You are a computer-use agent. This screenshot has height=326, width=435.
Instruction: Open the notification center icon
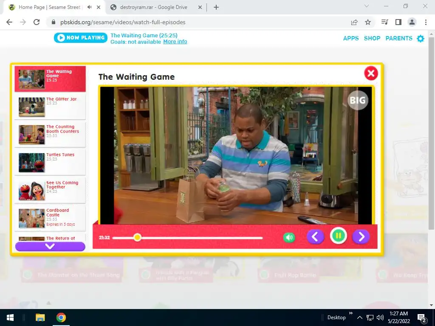[421, 318]
